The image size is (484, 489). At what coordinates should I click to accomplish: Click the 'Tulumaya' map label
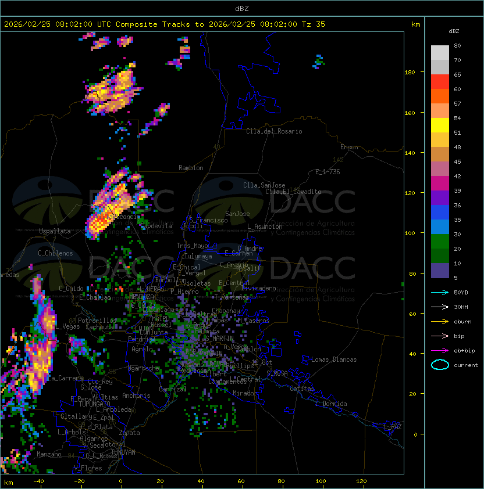tap(198, 256)
